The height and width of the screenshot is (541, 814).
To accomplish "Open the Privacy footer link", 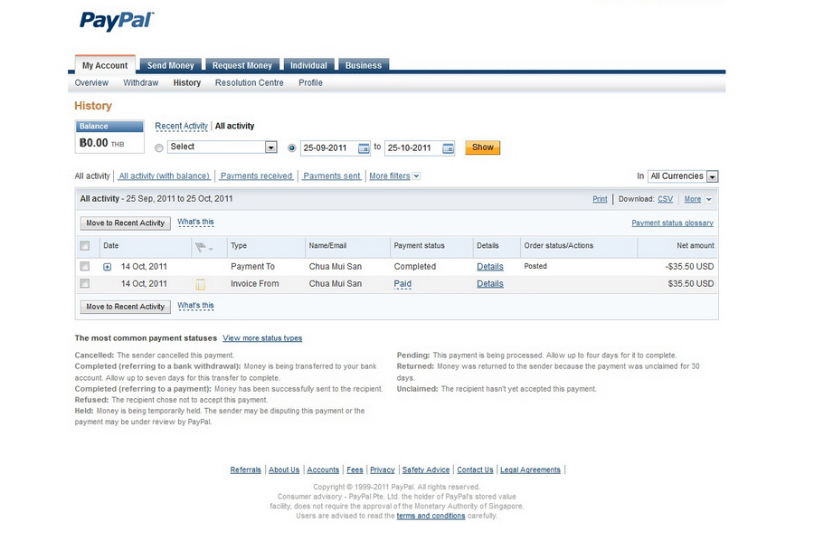I will pos(382,470).
